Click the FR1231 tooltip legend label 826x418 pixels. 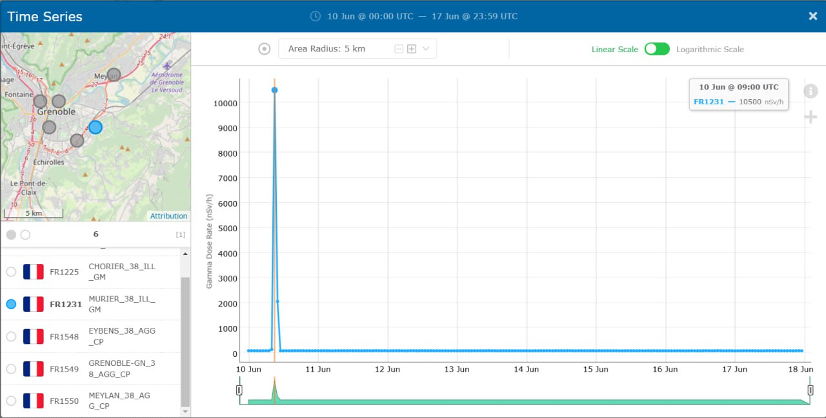click(x=709, y=102)
